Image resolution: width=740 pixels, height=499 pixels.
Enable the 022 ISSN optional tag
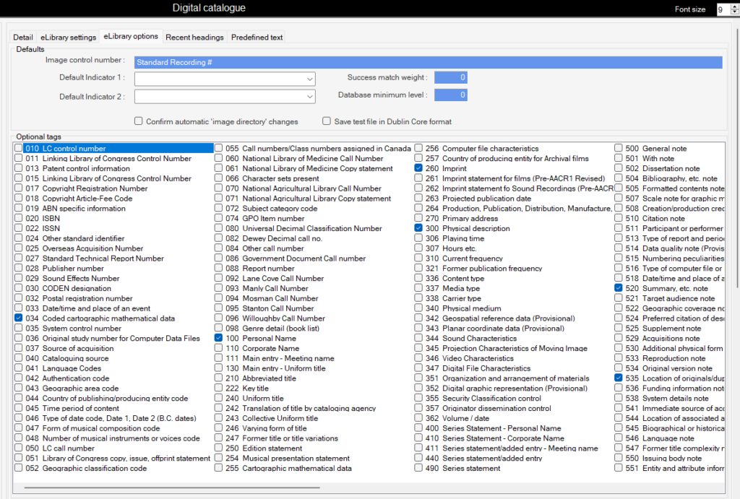[17, 228]
